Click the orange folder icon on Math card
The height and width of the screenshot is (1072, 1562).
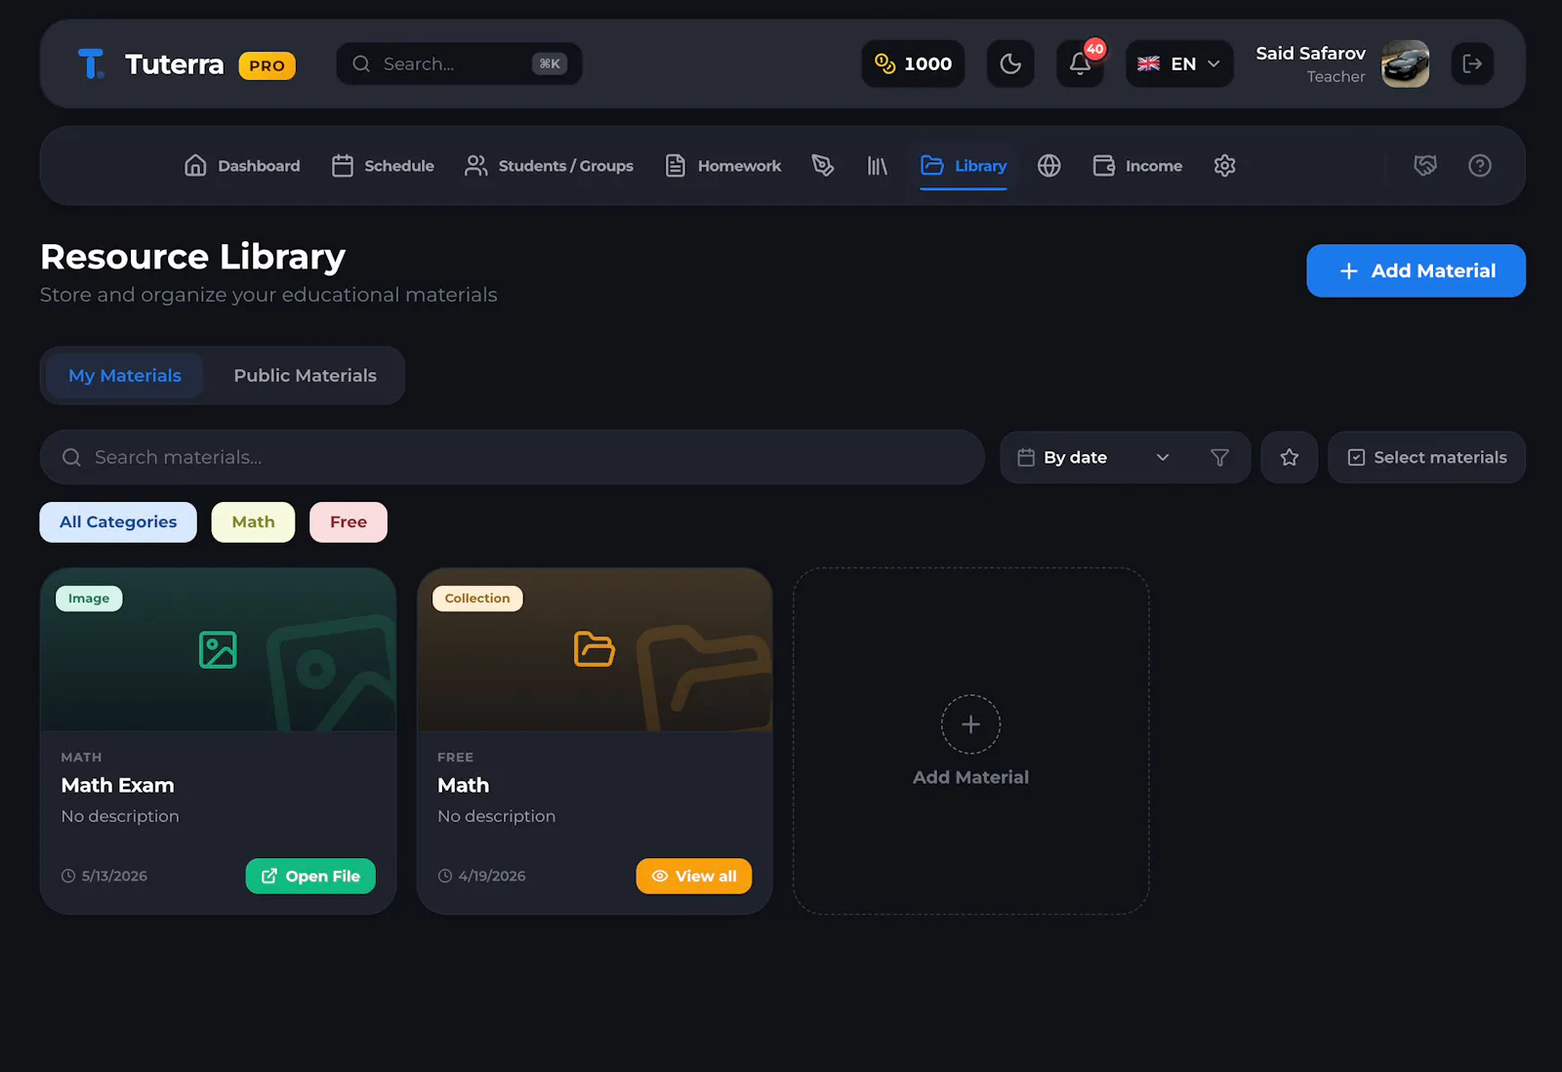point(595,650)
